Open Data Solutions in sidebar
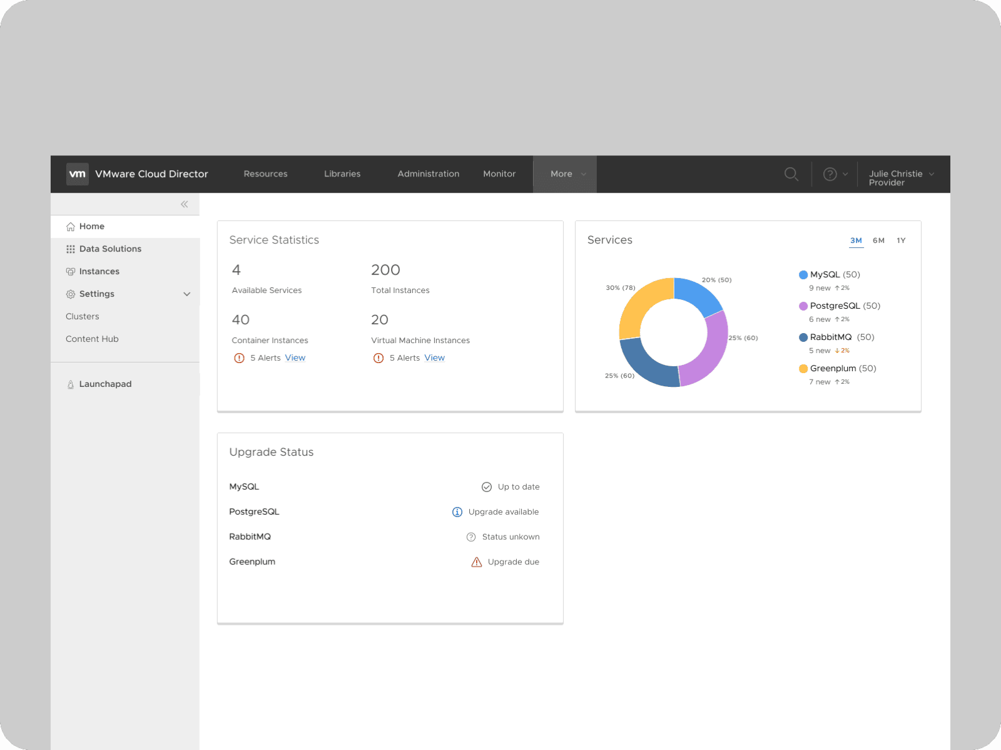 [125, 249]
